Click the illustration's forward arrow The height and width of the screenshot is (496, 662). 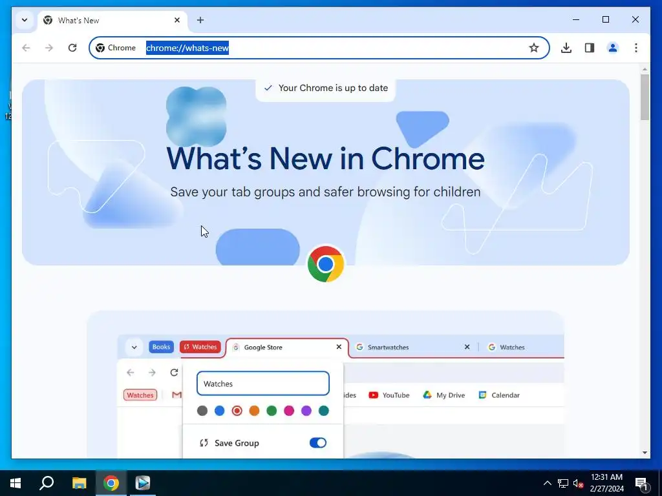click(x=152, y=373)
